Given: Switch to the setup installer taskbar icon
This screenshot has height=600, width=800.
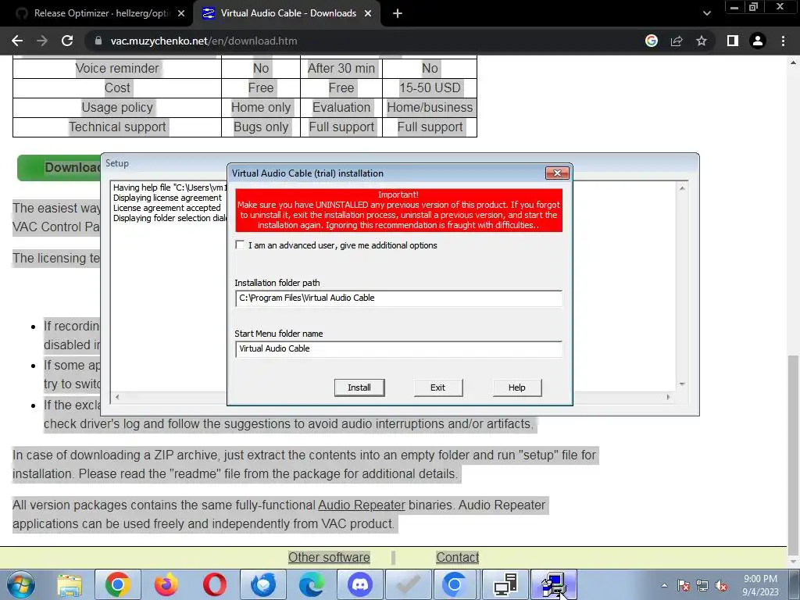Looking at the screenshot, I should pos(554,584).
